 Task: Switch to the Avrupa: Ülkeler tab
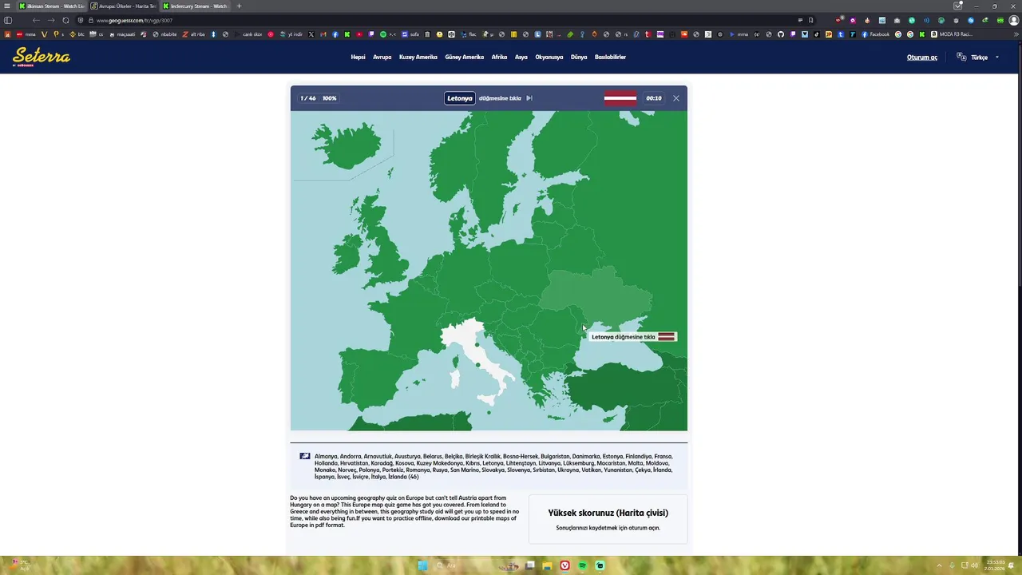(x=123, y=6)
